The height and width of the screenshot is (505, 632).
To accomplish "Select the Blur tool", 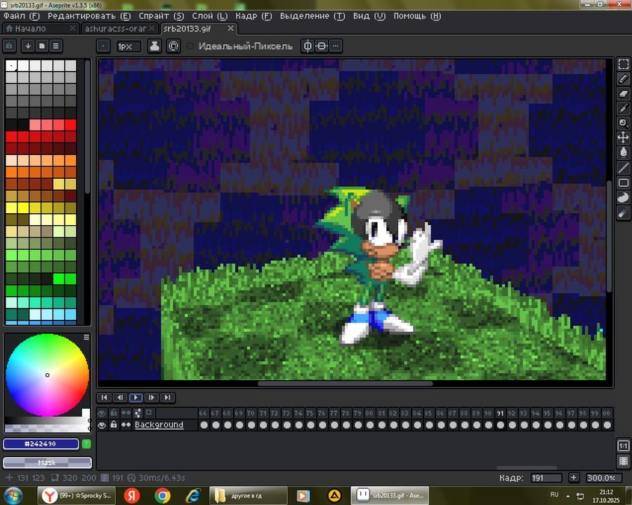I will (x=623, y=213).
